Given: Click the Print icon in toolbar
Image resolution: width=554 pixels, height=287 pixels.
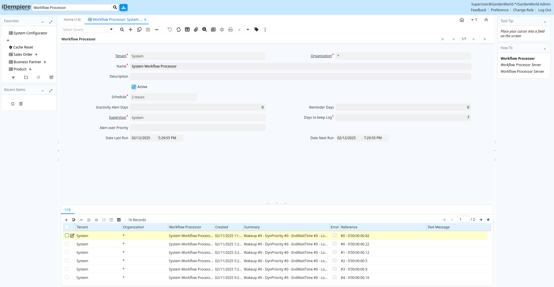Looking at the screenshot, I should tap(231, 29).
